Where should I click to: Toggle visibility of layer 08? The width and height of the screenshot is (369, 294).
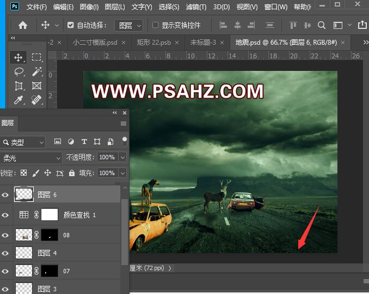tap(5, 235)
